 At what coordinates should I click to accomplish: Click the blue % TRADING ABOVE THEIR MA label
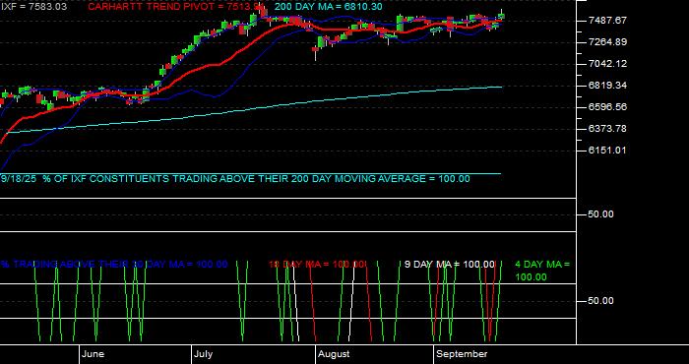coord(114,264)
